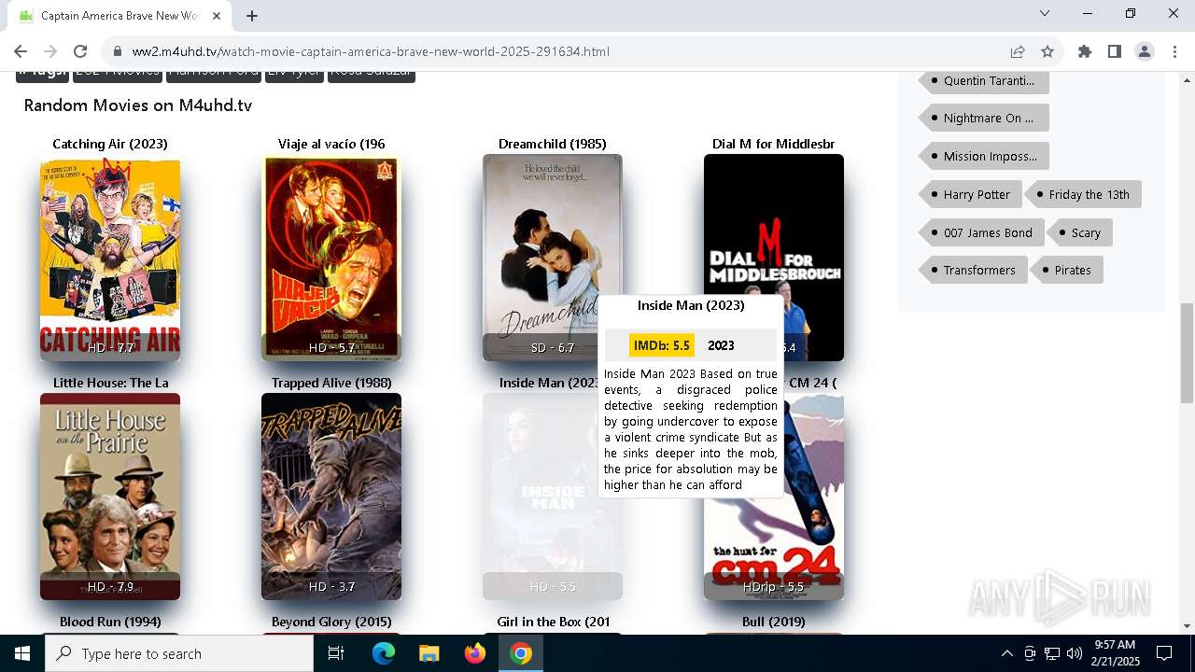The image size is (1195, 672).
Task: Open File Explorer from taskbar
Action: click(x=429, y=653)
